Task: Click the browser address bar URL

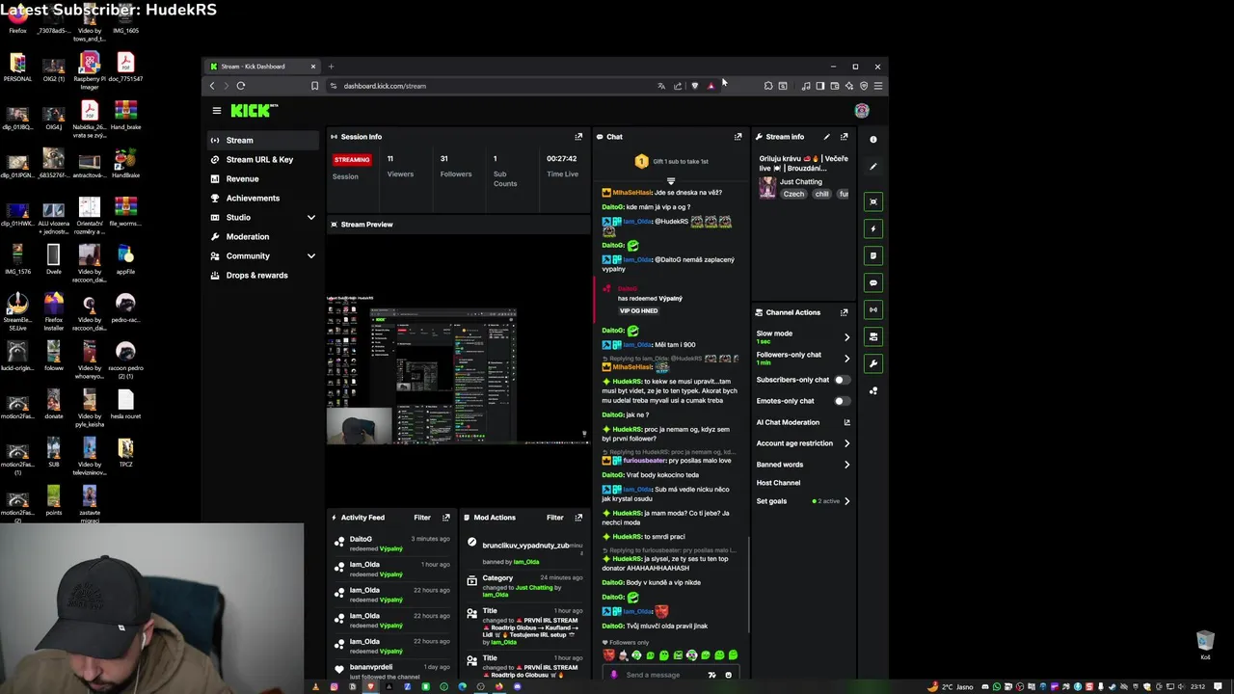Action: click(x=385, y=86)
